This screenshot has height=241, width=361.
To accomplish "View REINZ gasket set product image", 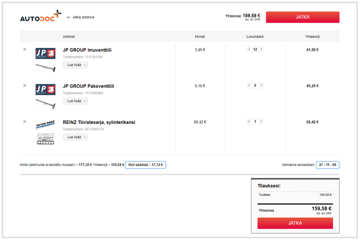I will (46, 139).
